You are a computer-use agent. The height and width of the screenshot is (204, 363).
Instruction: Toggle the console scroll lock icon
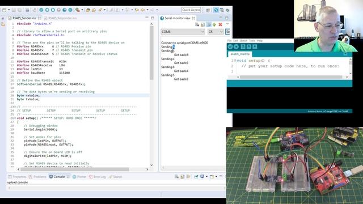click(x=183, y=177)
